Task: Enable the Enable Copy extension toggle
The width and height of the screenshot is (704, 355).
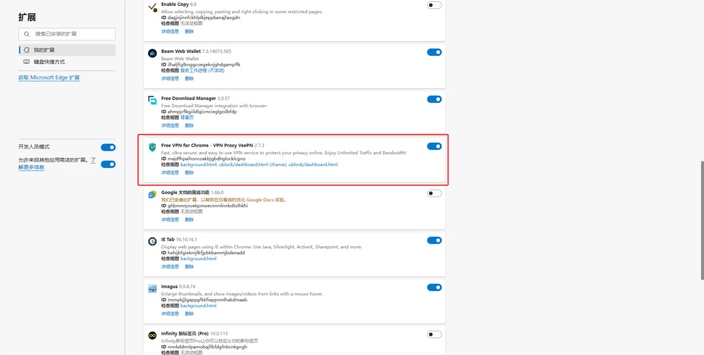Action: 434,5
